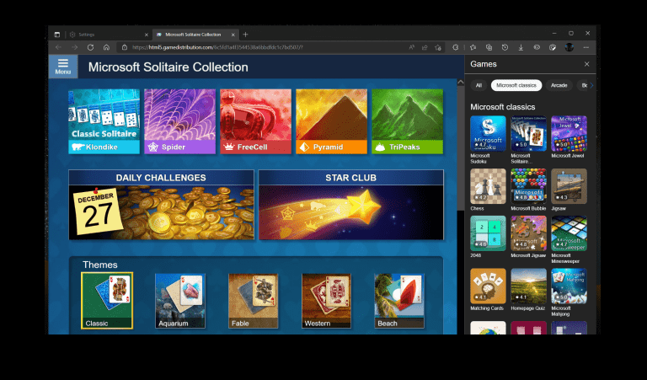Launch the Klondike solitaire game
Image resolution: width=647 pixels, height=380 pixels.
[x=104, y=121]
